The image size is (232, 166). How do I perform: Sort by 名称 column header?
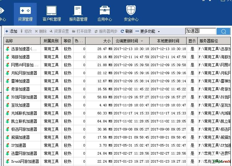coord(22,41)
